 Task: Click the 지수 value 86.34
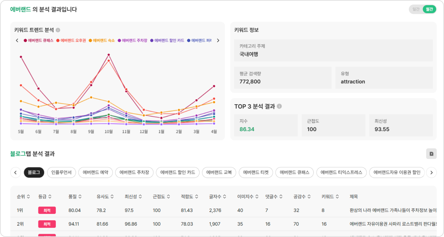[x=247, y=129]
